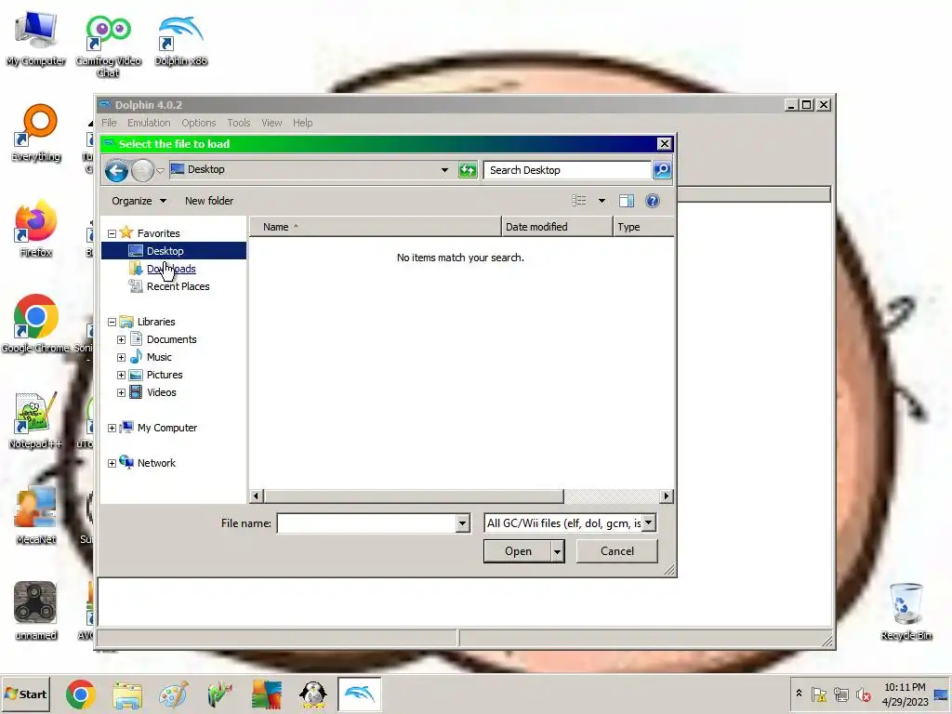Expand the Documents library node
Screen dimensions: 952x714
click(x=122, y=340)
